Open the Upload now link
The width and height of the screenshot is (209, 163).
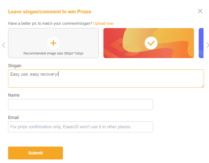103,23
